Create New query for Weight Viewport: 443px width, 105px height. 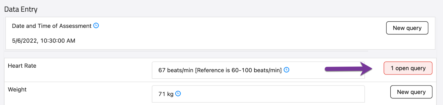click(x=411, y=92)
